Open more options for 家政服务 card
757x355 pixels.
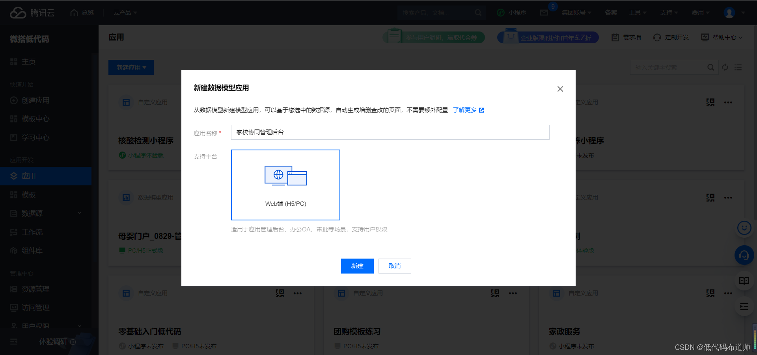pyautogui.click(x=728, y=293)
